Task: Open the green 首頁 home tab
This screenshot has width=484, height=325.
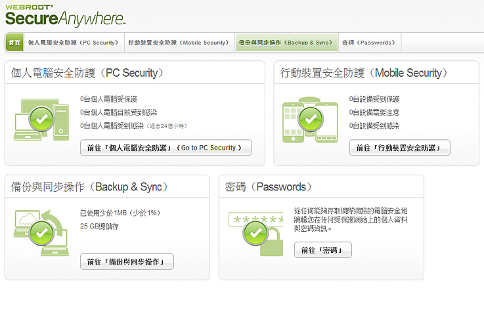Action: 14,42
